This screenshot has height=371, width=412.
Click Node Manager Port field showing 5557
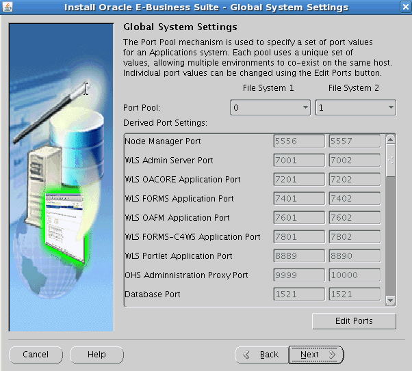pos(355,141)
